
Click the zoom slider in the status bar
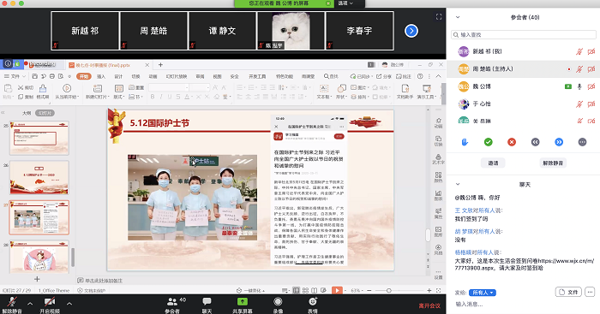coord(389,290)
